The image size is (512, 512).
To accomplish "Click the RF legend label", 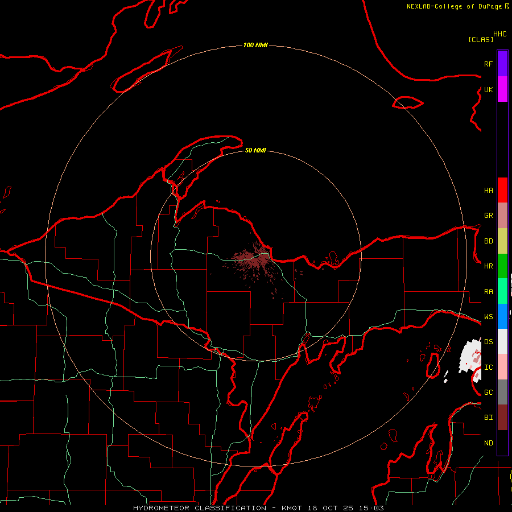I will pos(488,64).
